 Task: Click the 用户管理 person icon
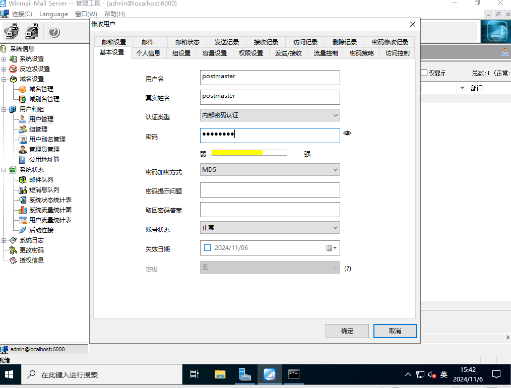click(23, 119)
